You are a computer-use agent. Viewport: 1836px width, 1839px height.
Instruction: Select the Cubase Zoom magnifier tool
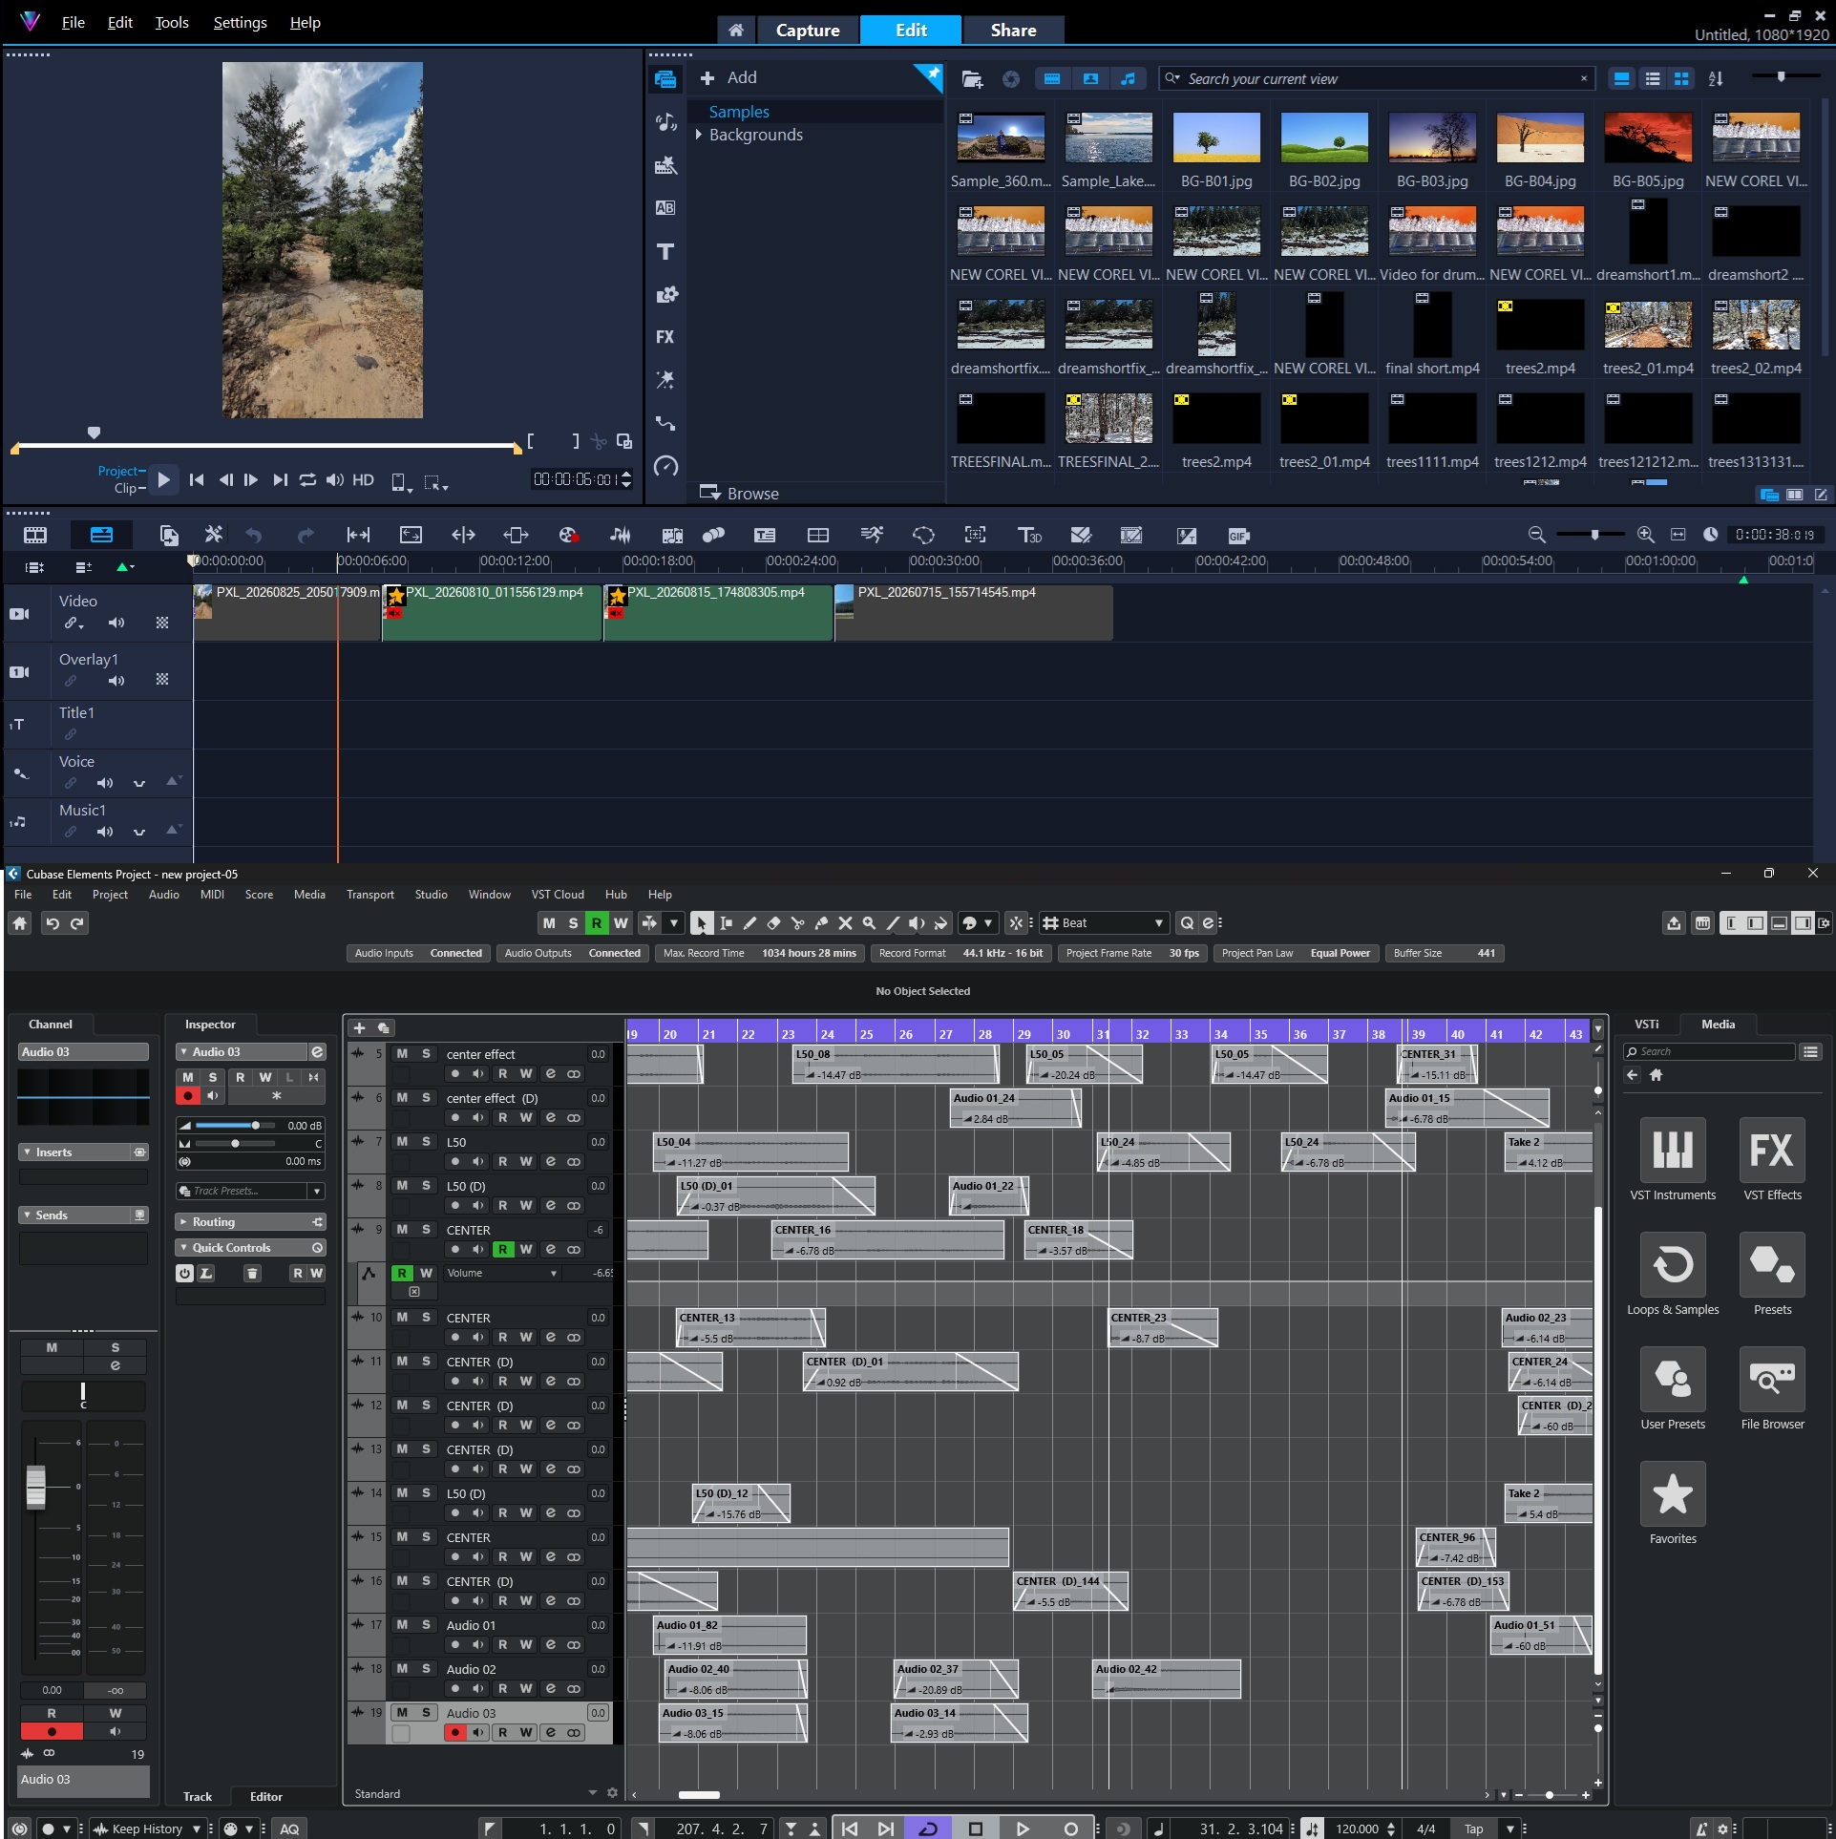coord(869,923)
